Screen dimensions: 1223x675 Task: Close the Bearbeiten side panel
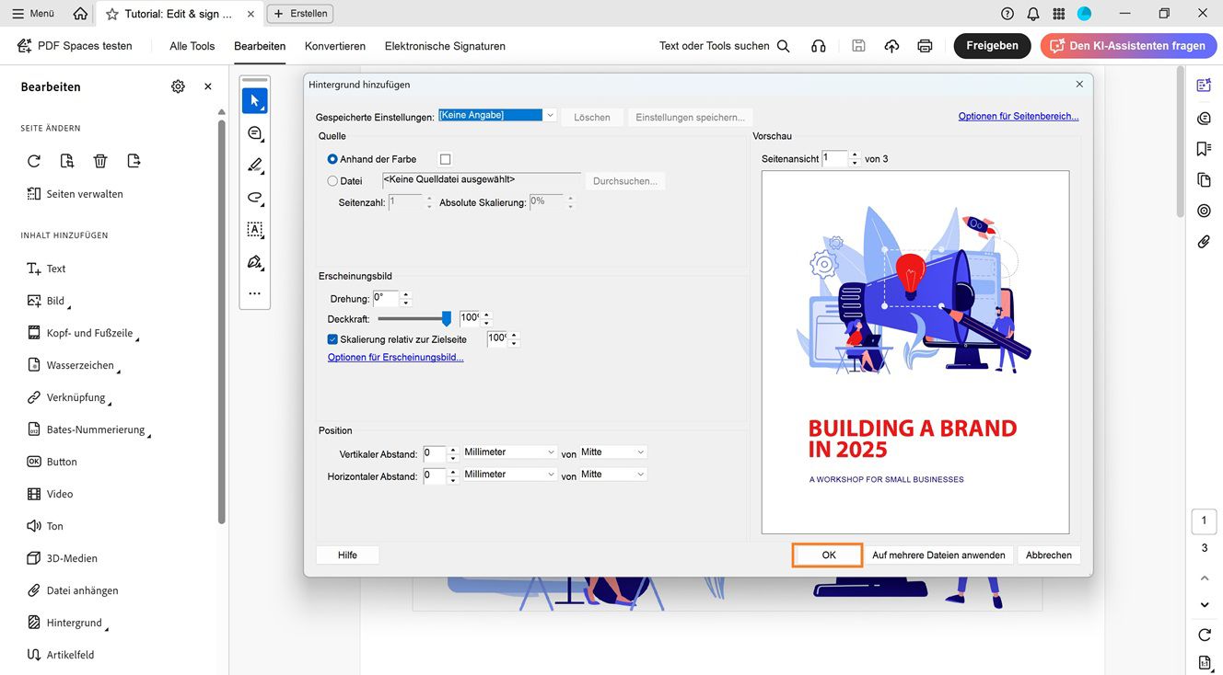pyautogui.click(x=208, y=86)
